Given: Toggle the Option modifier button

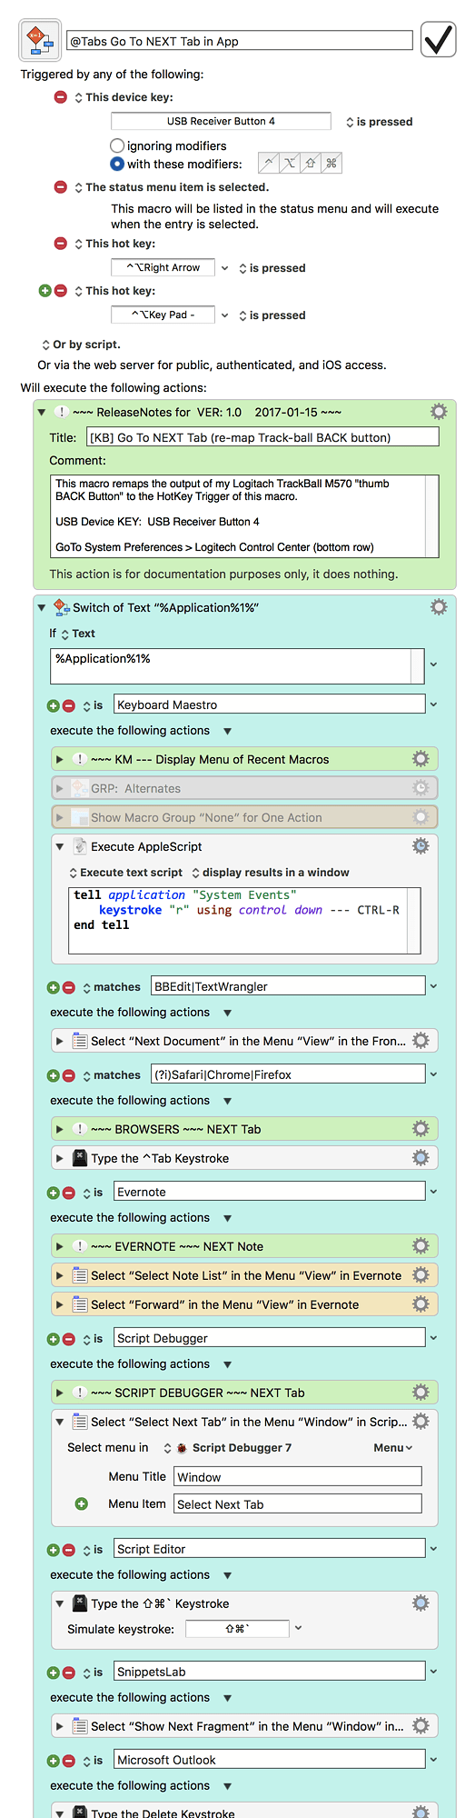Looking at the screenshot, I should 290,163.
